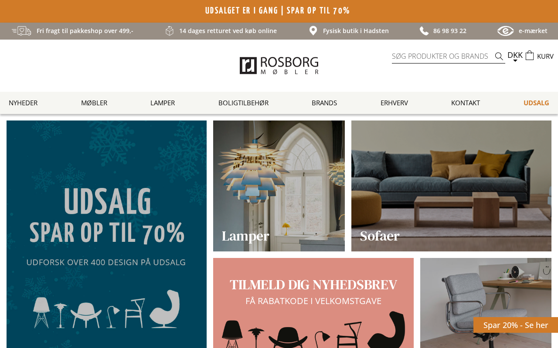Click the e-mærket eye logo icon
The image size is (558, 348).
coord(506,31)
